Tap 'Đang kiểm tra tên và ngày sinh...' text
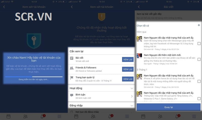 coord(34,79)
